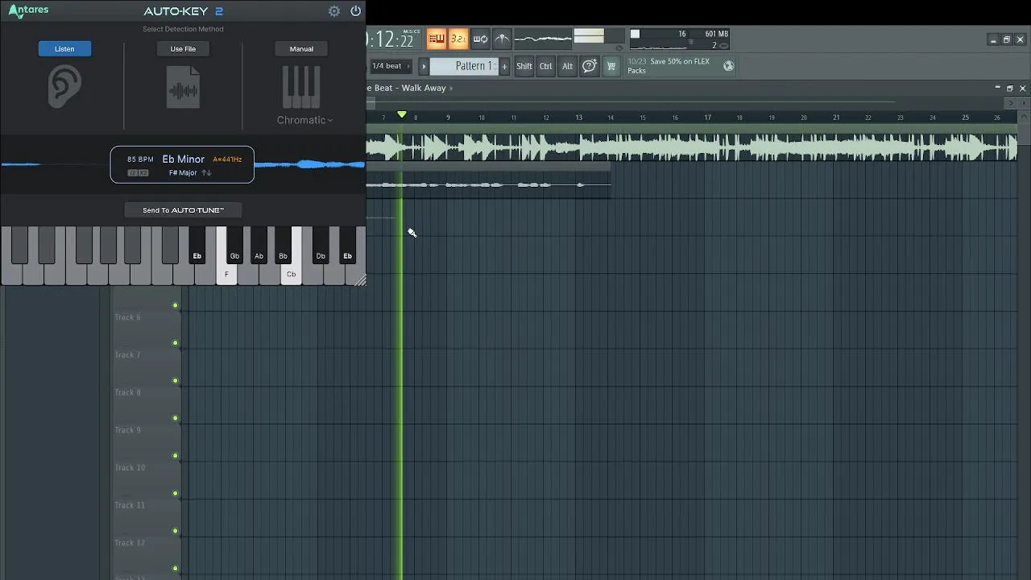Open the piano roll view
1031x580 pixels.
437,39
